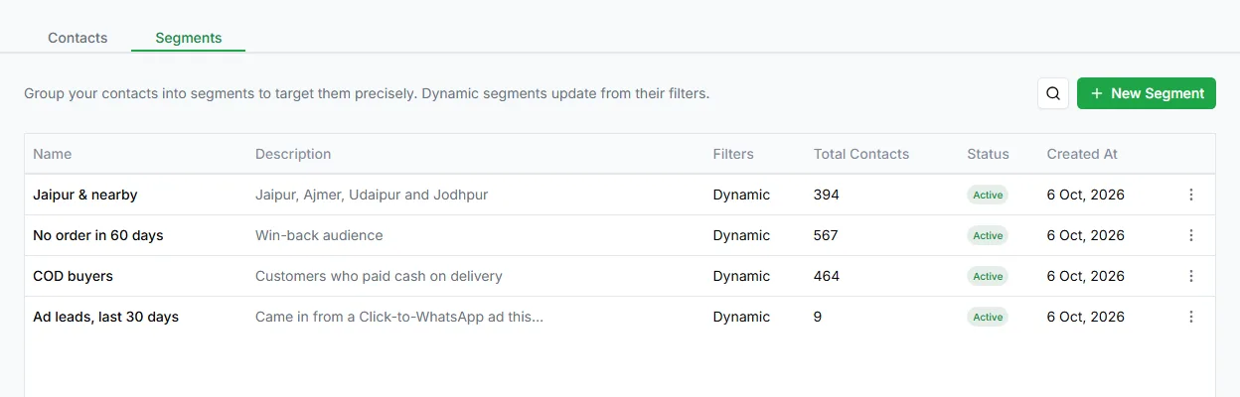Open the No order in 60 days segment
The height and width of the screenshot is (397, 1240).
click(x=98, y=235)
